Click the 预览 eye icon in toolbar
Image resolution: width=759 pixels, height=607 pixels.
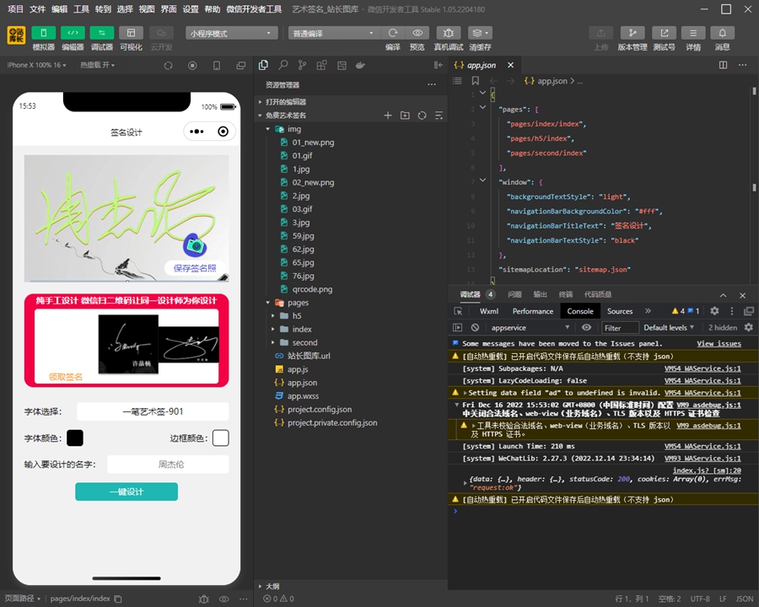(x=417, y=33)
